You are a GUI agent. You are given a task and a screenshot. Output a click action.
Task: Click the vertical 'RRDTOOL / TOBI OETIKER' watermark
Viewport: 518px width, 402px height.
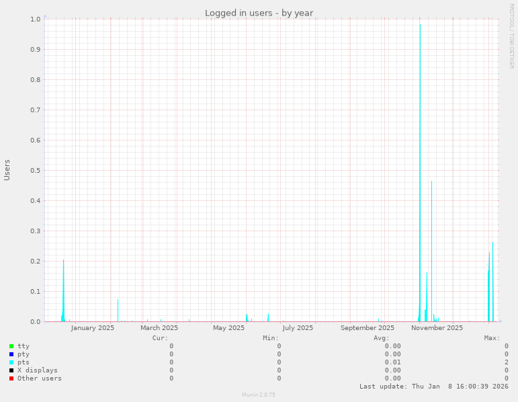point(511,35)
